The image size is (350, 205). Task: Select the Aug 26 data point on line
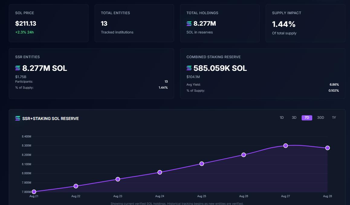[244, 155]
